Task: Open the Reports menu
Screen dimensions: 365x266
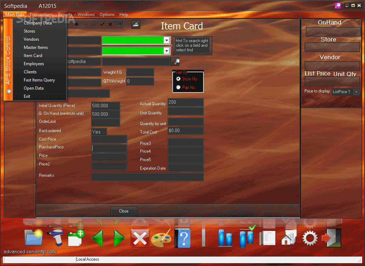Action: (65, 15)
